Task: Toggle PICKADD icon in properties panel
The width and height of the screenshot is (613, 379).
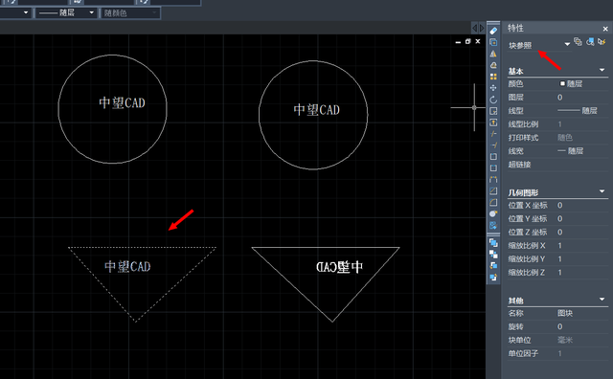Action: point(578,41)
